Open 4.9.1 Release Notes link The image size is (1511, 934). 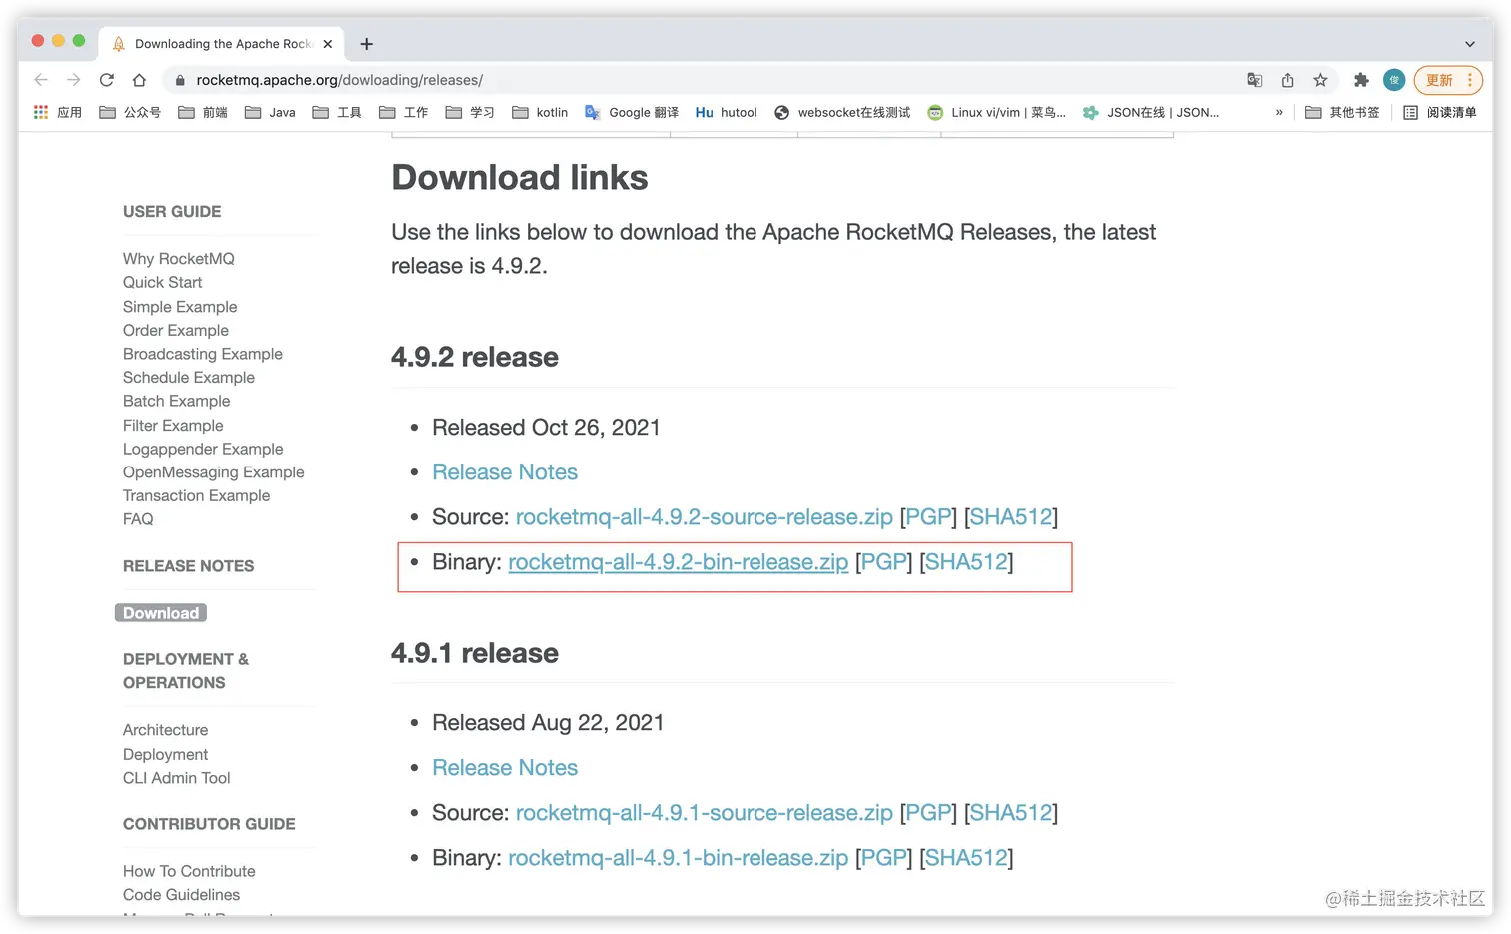(505, 768)
